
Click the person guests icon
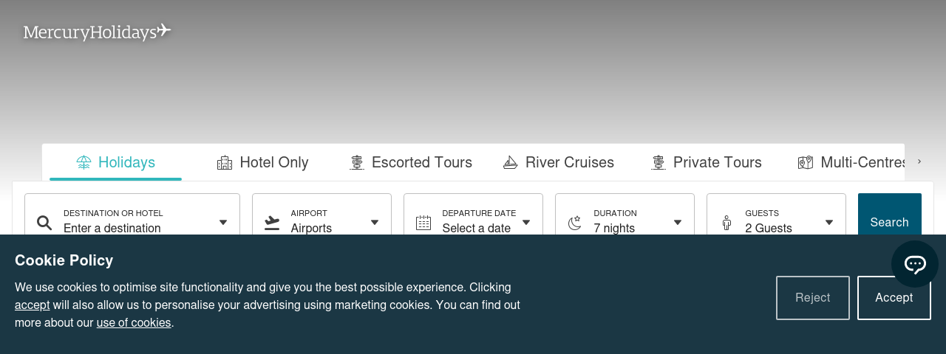pyautogui.click(x=726, y=223)
